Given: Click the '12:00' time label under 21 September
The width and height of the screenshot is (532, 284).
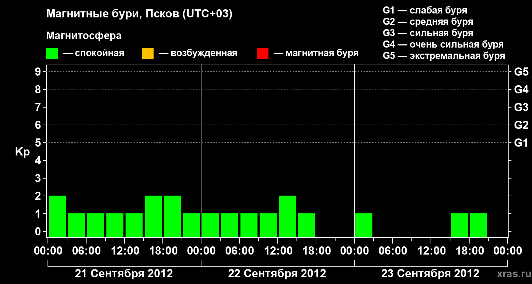Looking at the screenshot, I should (124, 251).
